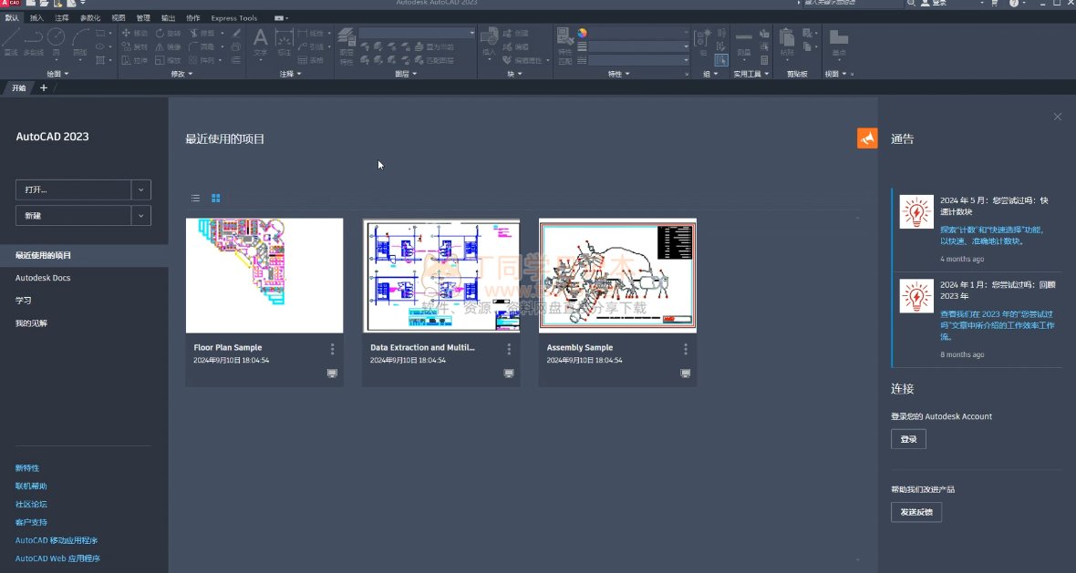This screenshot has width=1076, height=573.
Task: Open the options menu for Floor Plan Sample
Action: coord(332,349)
